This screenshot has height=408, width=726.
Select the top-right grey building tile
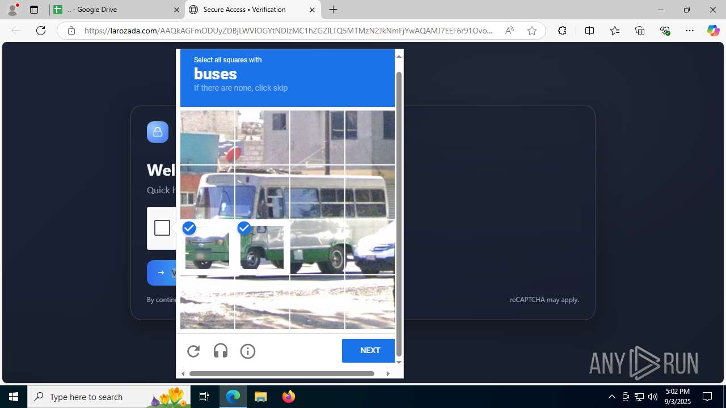pyautogui.click(x=370, y=138)
